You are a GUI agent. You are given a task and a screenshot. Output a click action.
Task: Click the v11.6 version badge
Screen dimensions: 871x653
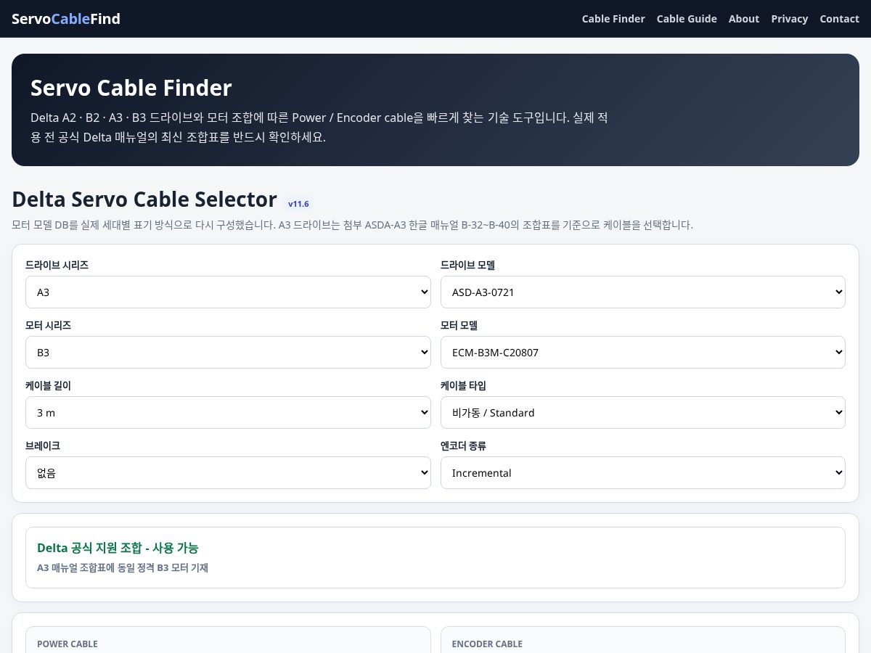(298, 204)
